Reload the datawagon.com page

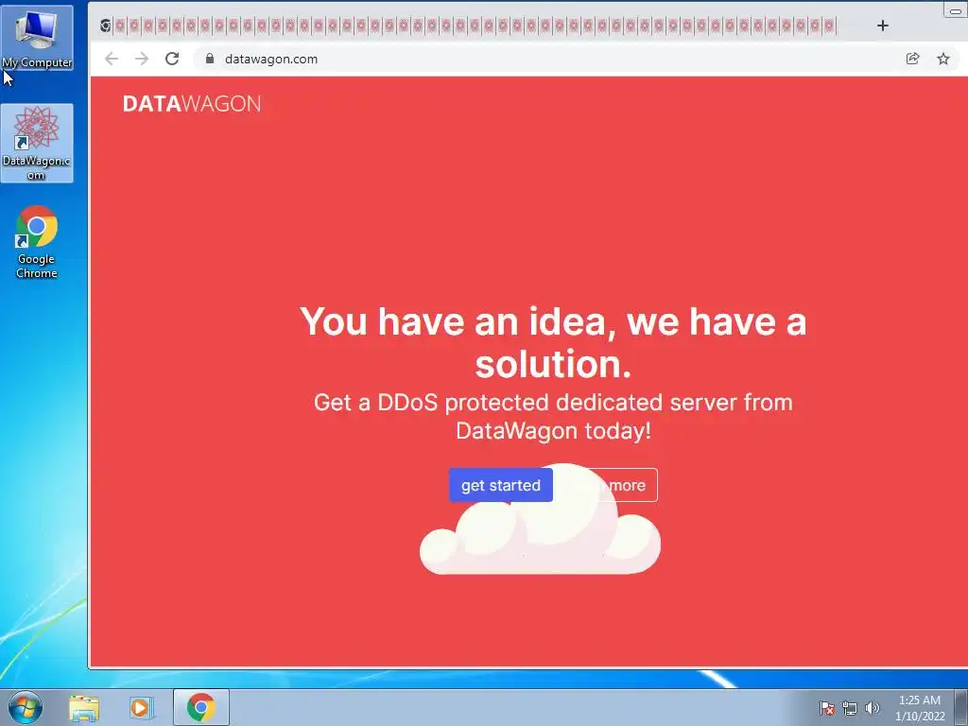tap(172, 59)
